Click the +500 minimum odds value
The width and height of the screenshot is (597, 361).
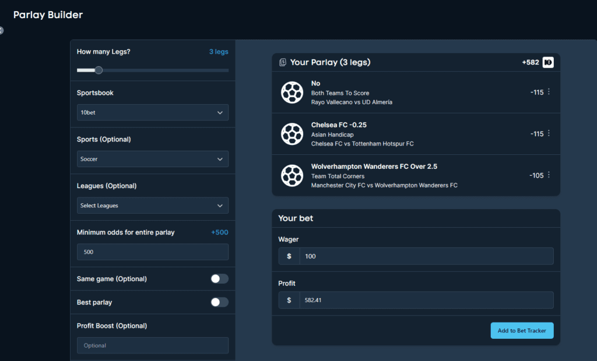pos(220,232)
